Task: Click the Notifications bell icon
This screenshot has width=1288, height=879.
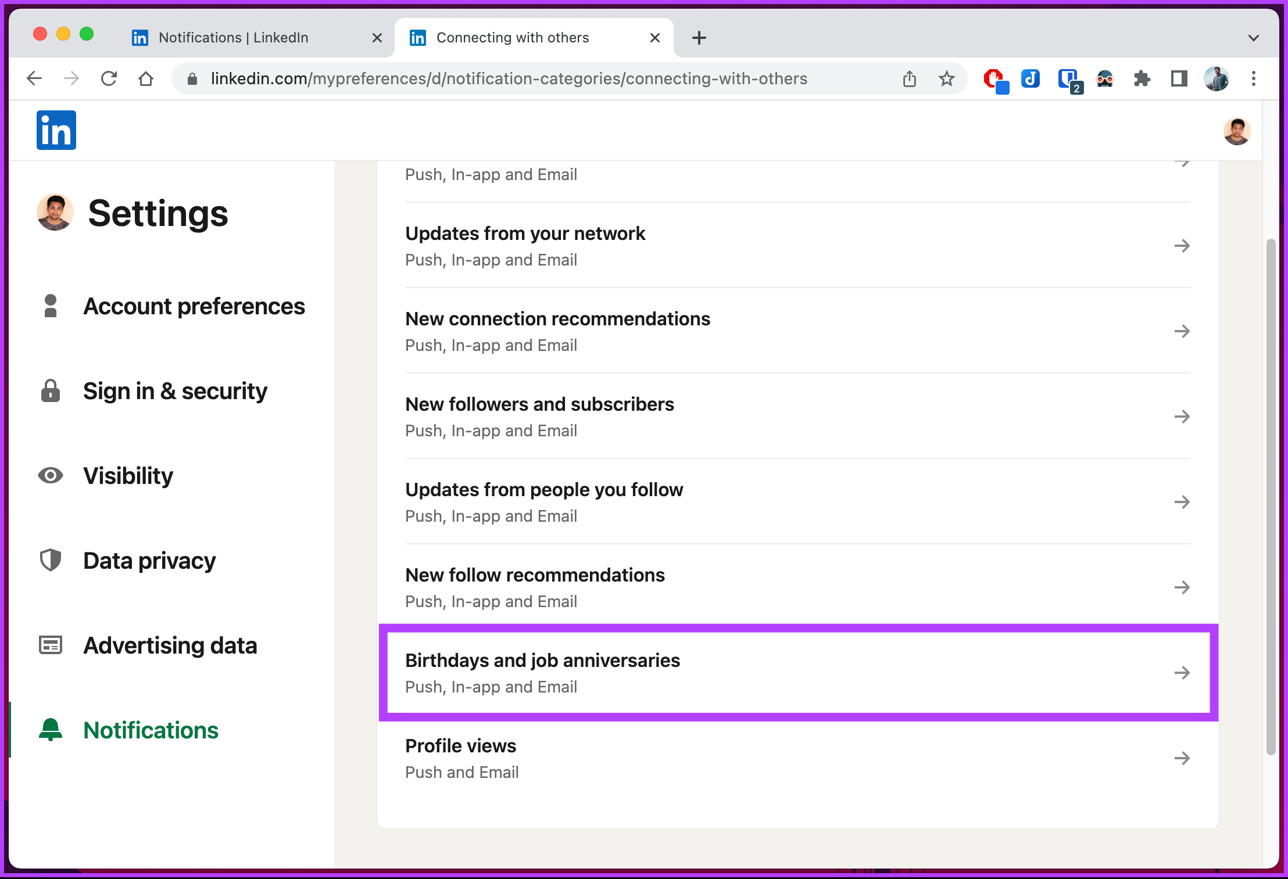Action: (51, 730)
